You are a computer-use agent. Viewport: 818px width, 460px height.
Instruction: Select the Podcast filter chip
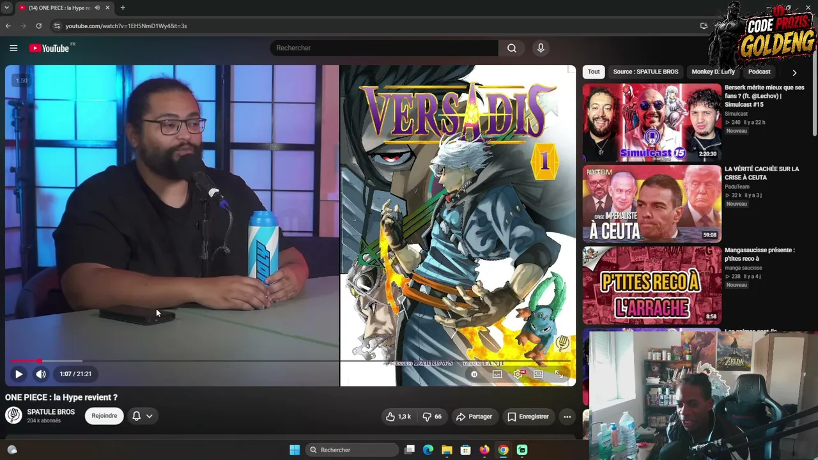click(759, 72)
